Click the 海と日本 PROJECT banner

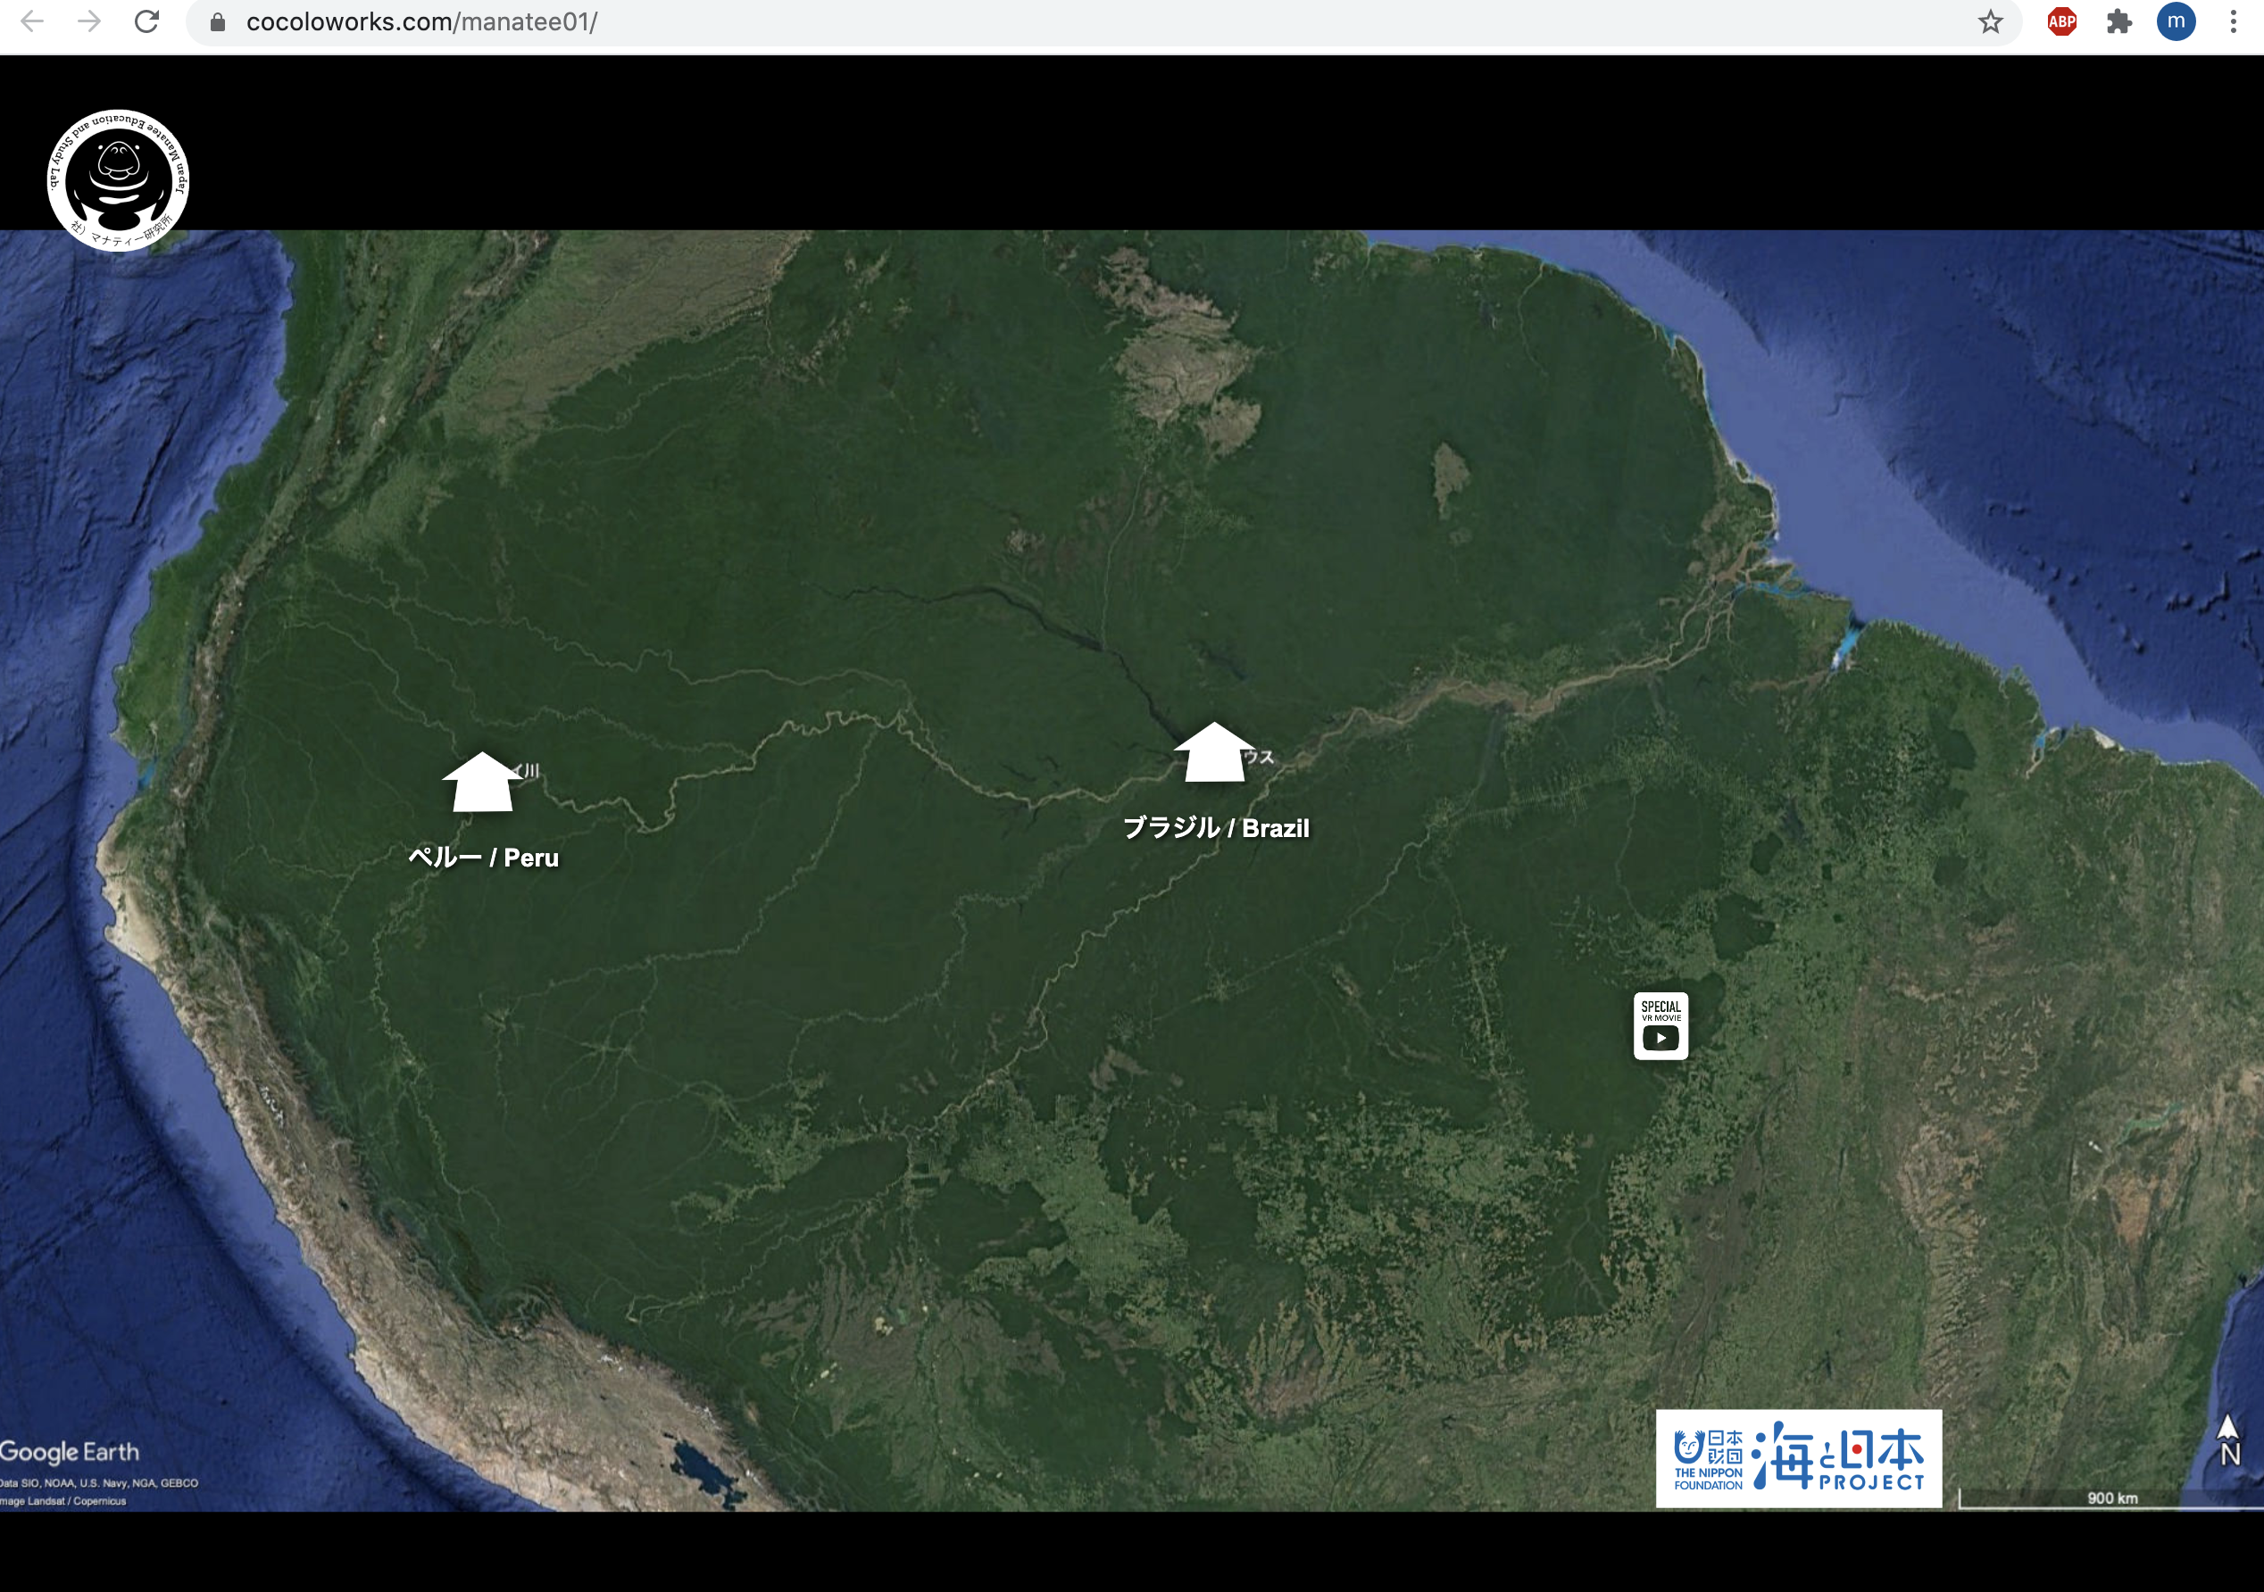pos(1840,1458)
